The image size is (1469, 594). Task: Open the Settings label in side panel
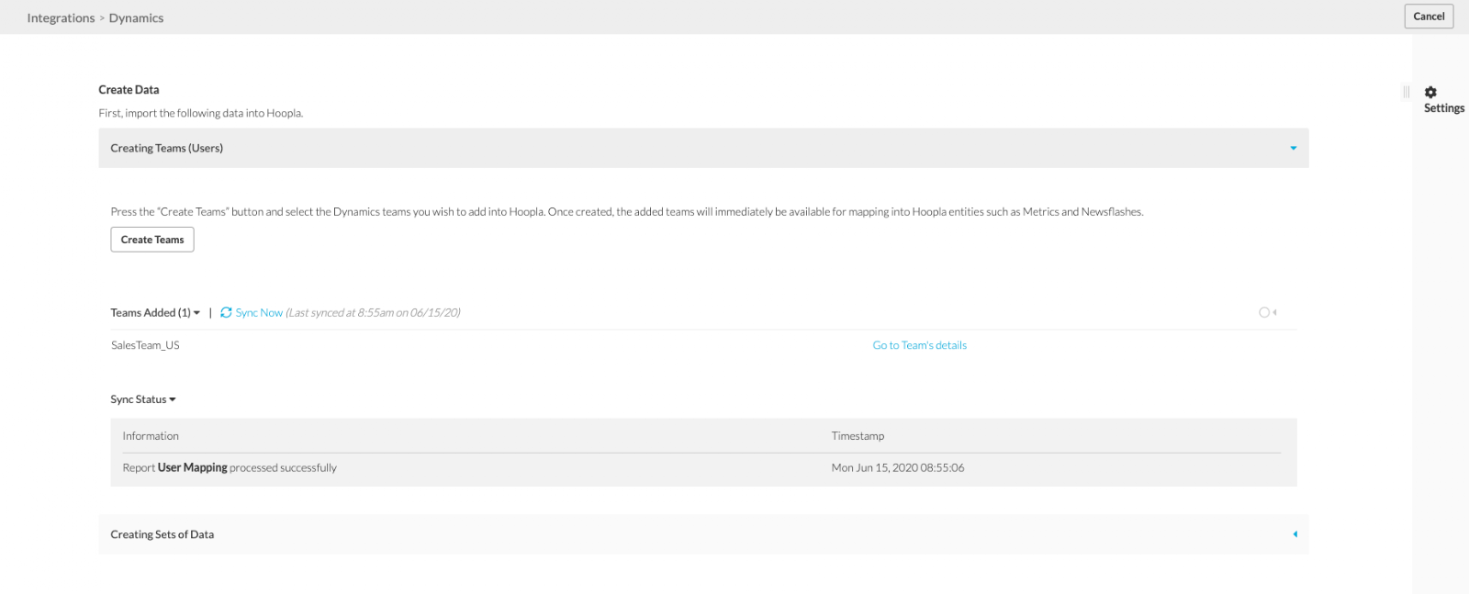pyautogui.click(x=1444, y=107)
